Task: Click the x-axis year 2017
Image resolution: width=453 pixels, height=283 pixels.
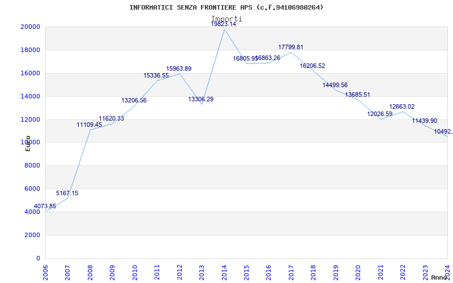Action: point(291,272)
